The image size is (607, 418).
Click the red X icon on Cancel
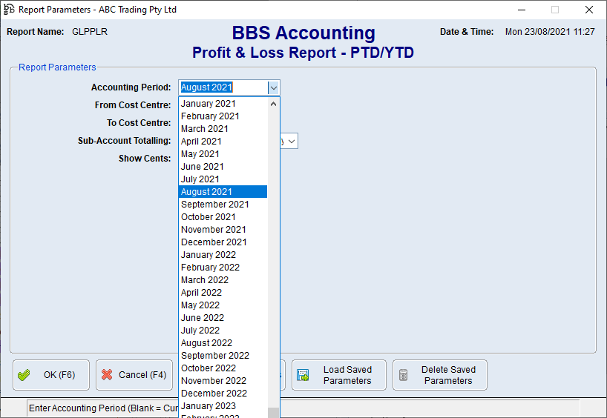(x=107, y=375)
